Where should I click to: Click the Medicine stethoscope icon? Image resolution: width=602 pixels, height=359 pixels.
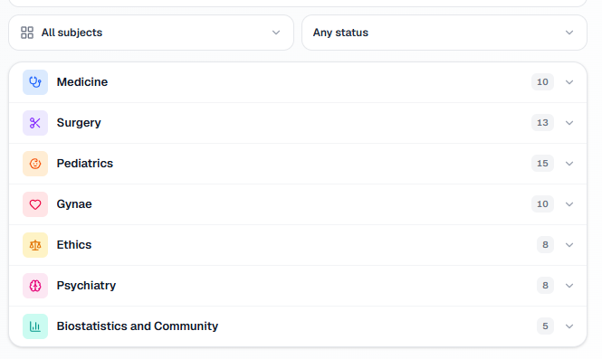click(x=35, y=82)
